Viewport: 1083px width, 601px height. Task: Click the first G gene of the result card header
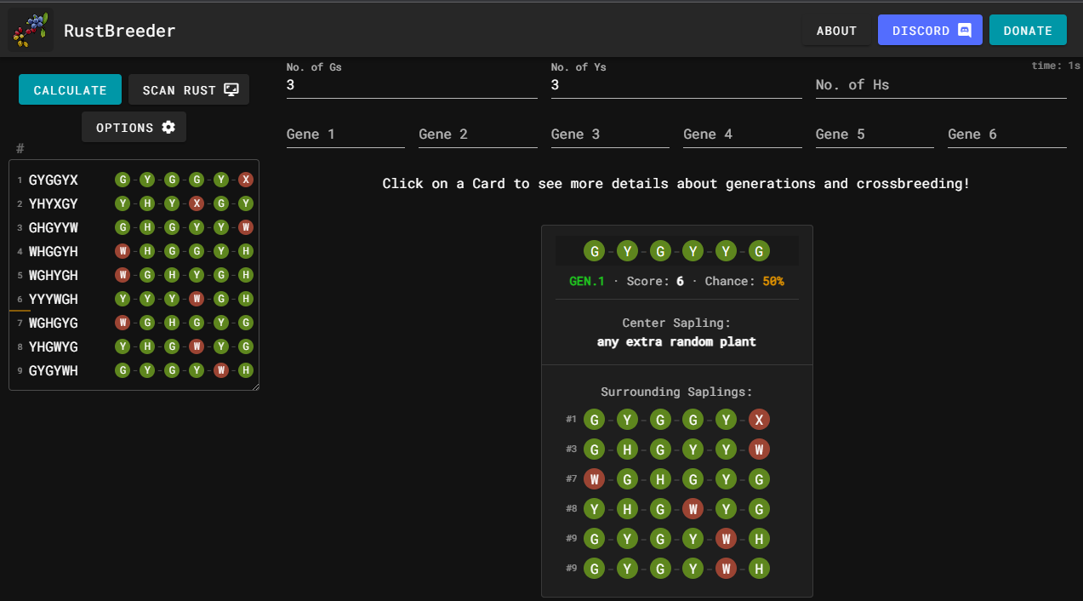595,251
